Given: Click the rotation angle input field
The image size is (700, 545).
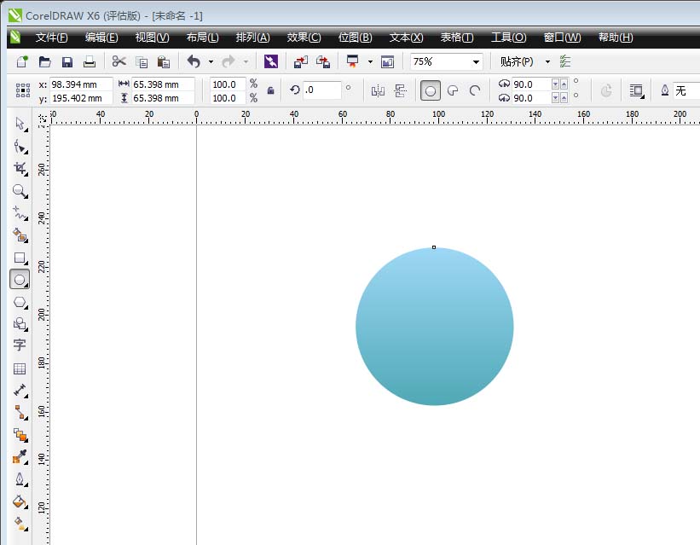Looking at the screenshot, I should coord(321,90).
